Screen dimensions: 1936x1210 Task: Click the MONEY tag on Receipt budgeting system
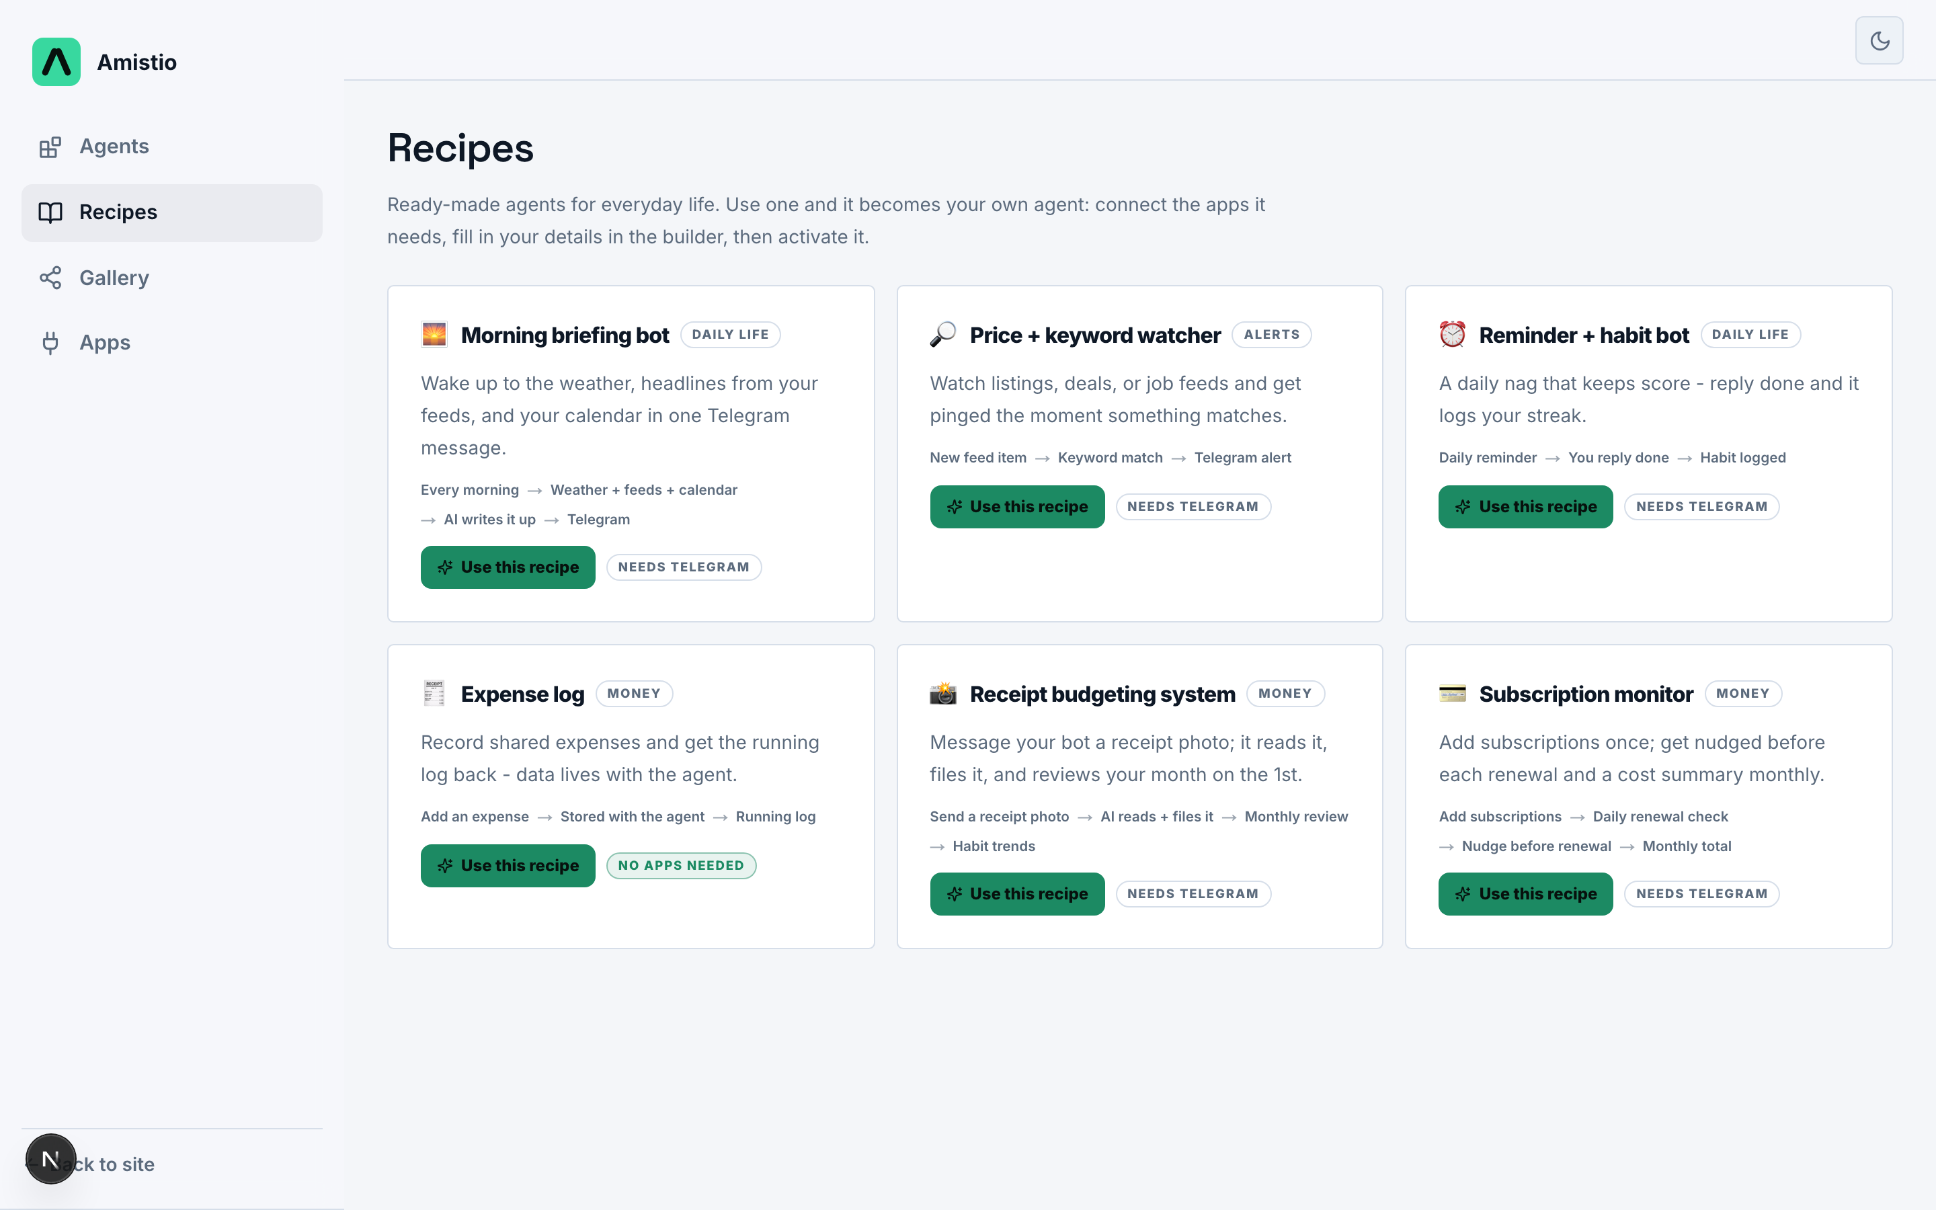[1285, 693]
